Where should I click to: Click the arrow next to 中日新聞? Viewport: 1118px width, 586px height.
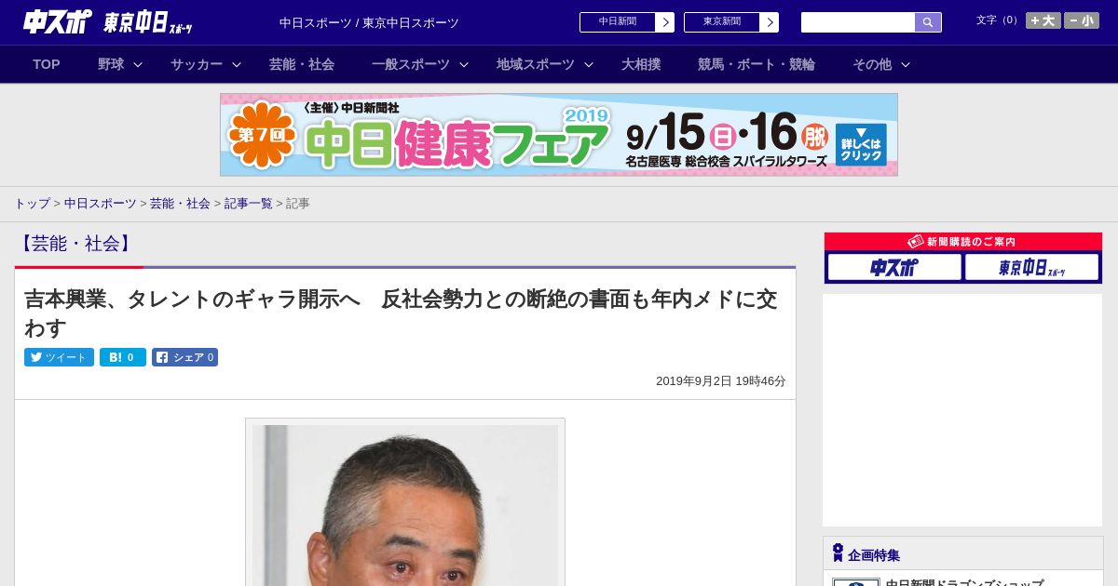665,22
